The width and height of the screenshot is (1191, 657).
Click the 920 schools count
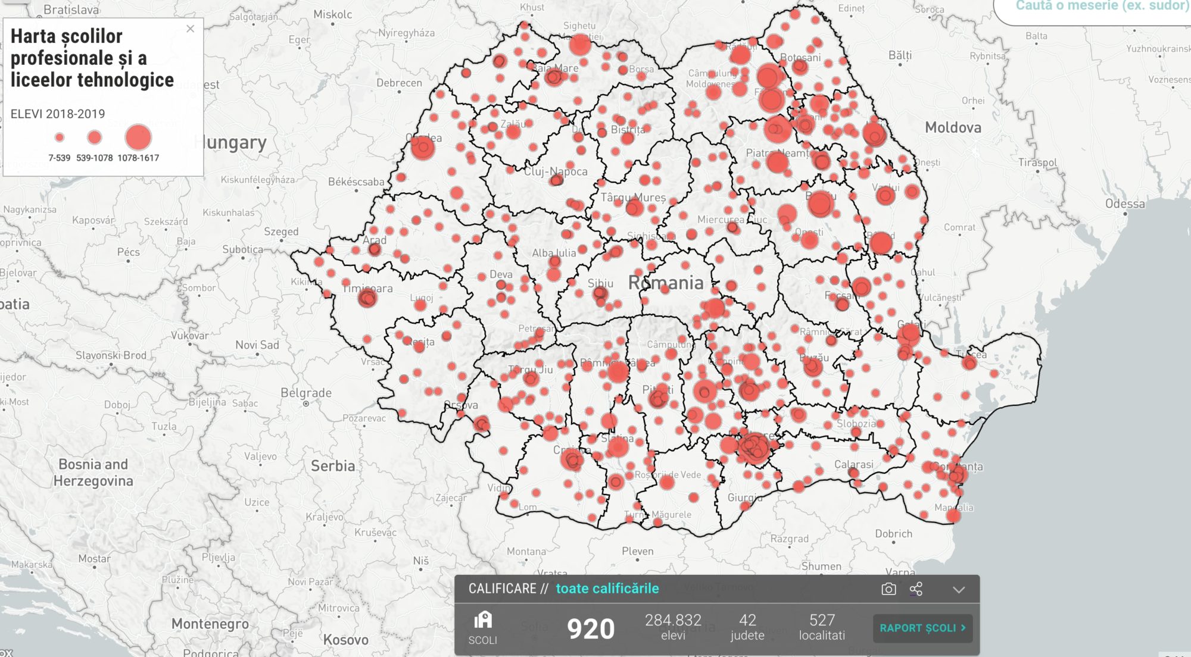(590, 629)
